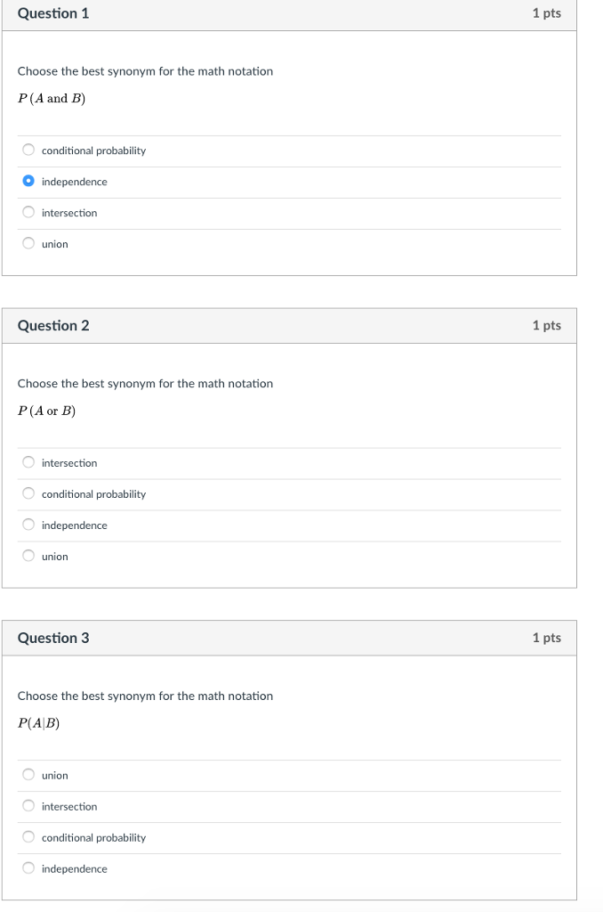The width and height of the screenshot is (603, 912).
Task: Click Question 1's '1 pts' label
Action: tap(546, 13)
